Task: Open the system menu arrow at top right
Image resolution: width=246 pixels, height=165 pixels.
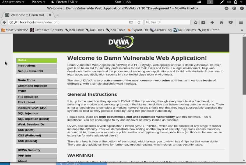Action: (x=241, y=2)
